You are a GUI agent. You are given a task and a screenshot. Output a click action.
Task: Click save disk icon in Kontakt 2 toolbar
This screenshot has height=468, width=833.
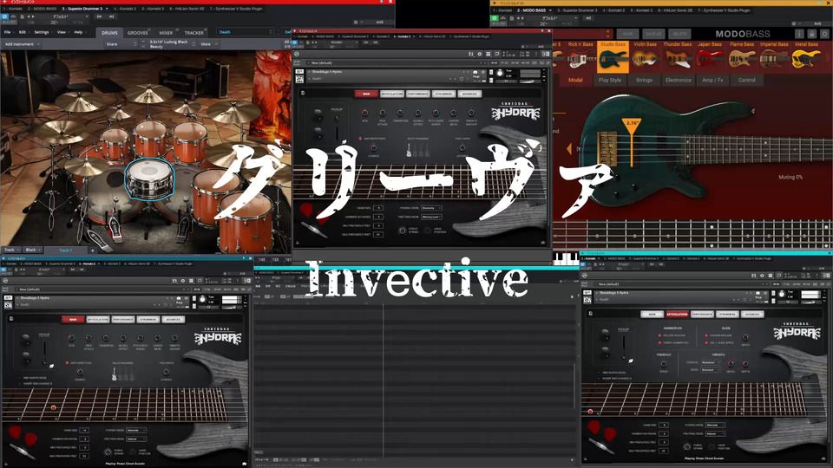(x=174, y=281)
